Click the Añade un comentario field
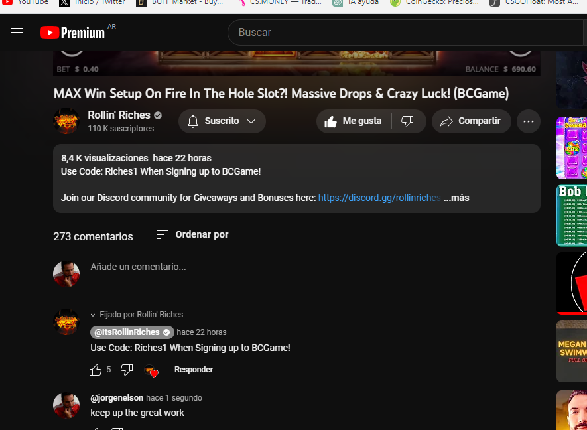 [310, 267]
